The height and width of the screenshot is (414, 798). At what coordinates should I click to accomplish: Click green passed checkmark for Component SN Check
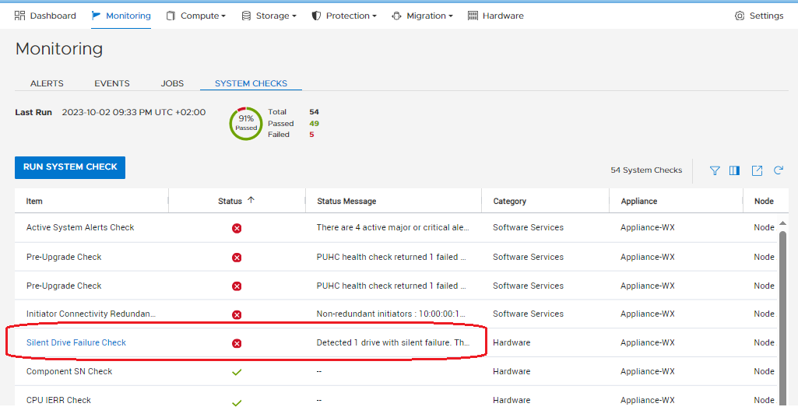(237, 372)
